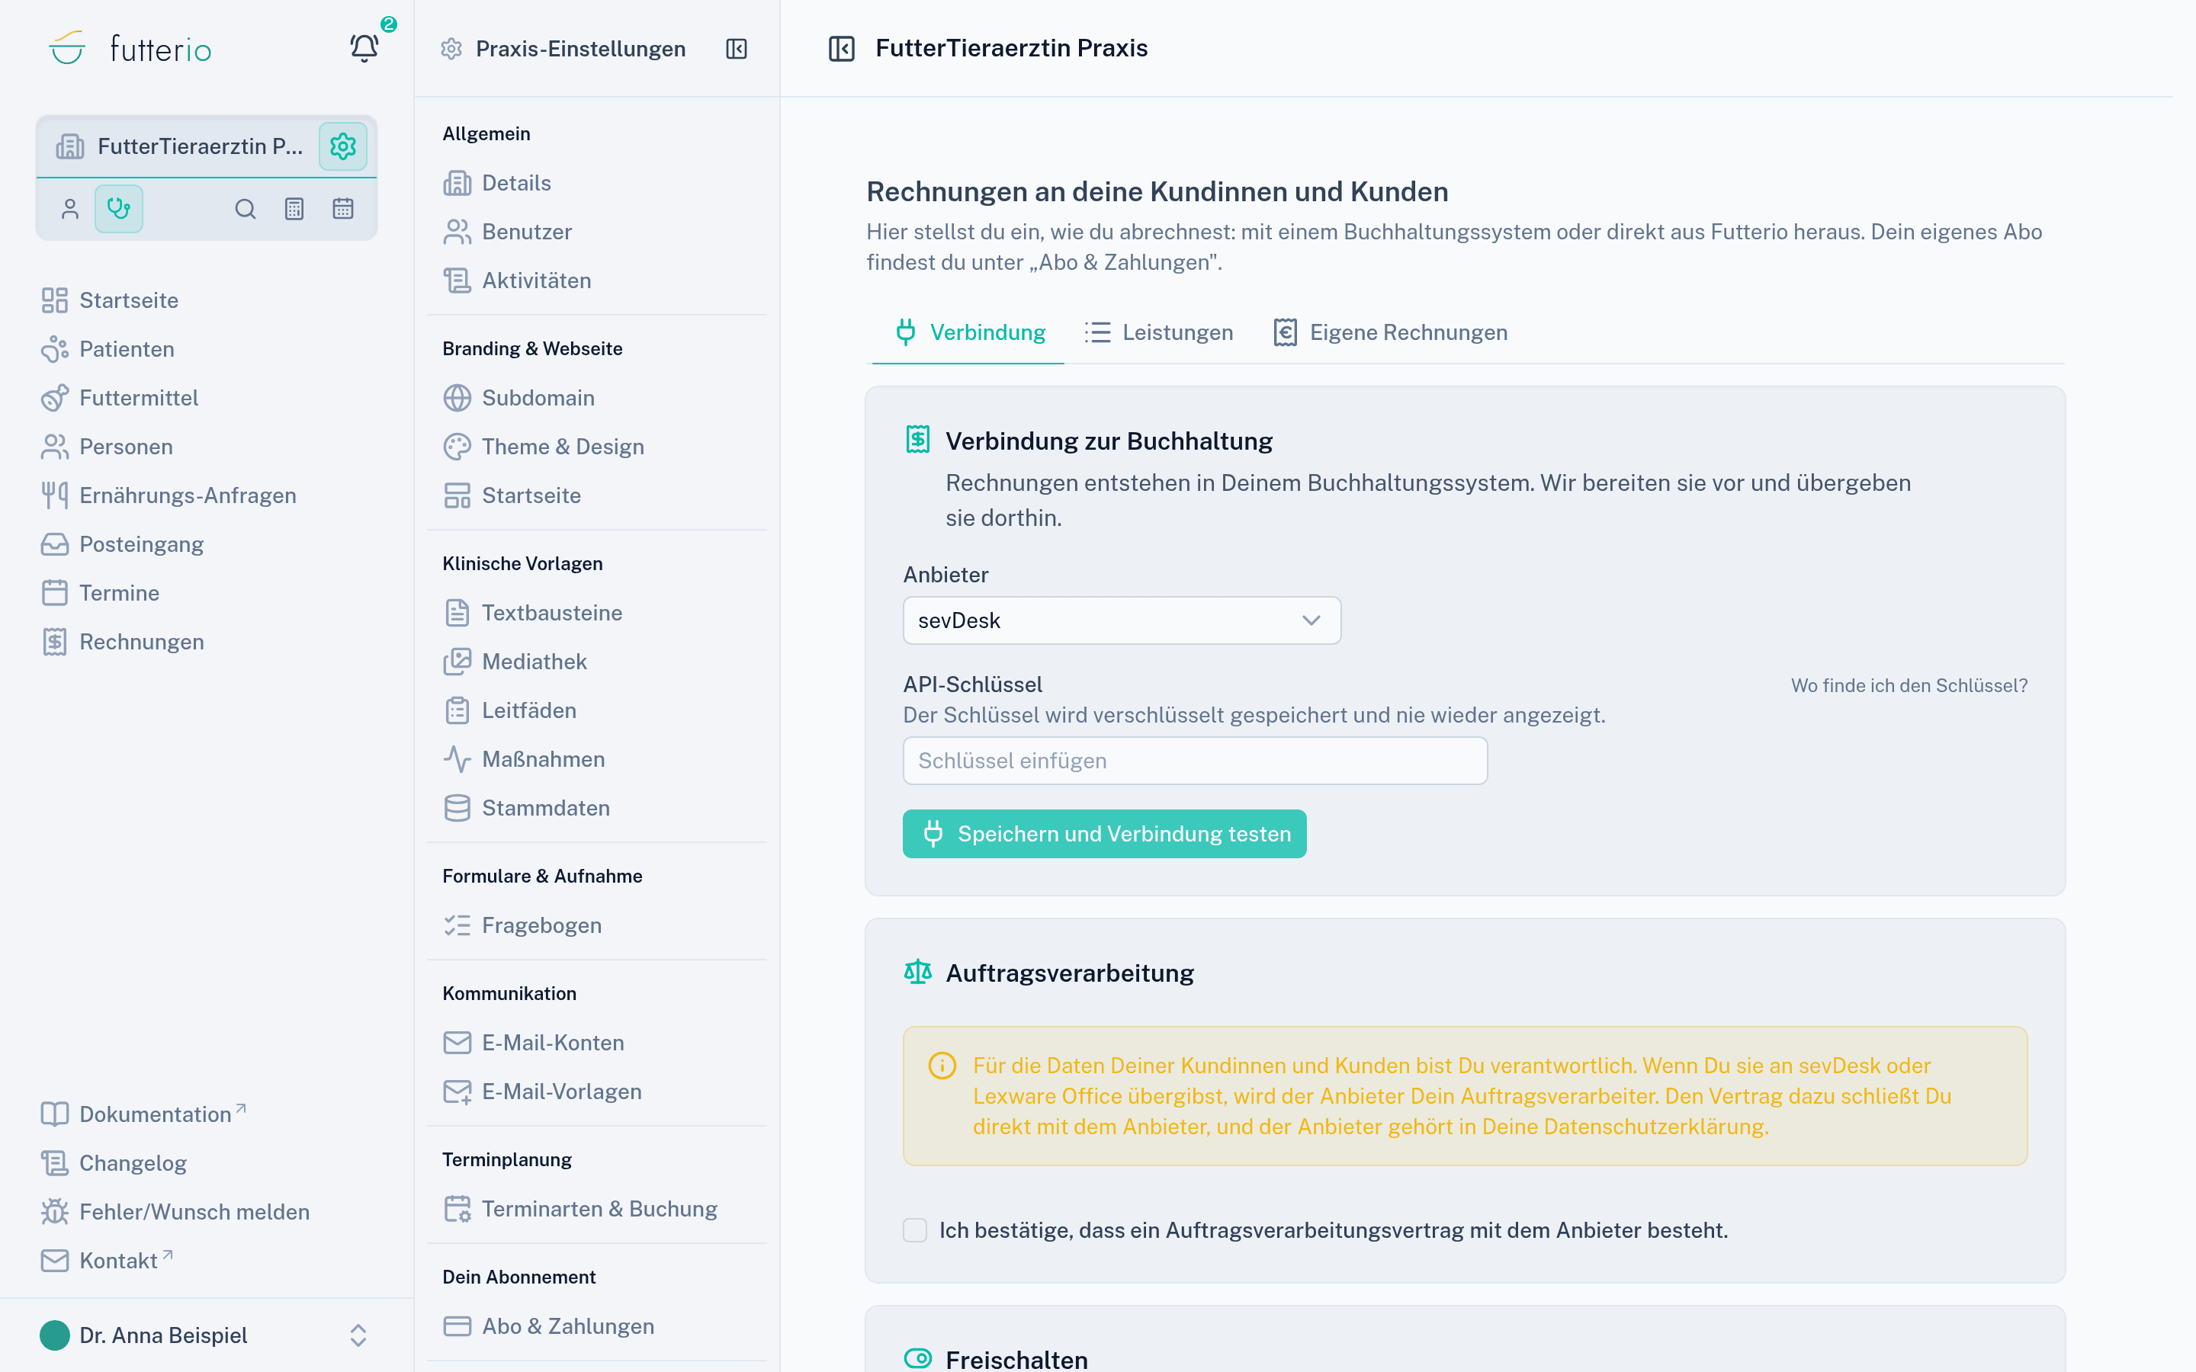Select the stethoscope mode icon

[x=119, y=209]
